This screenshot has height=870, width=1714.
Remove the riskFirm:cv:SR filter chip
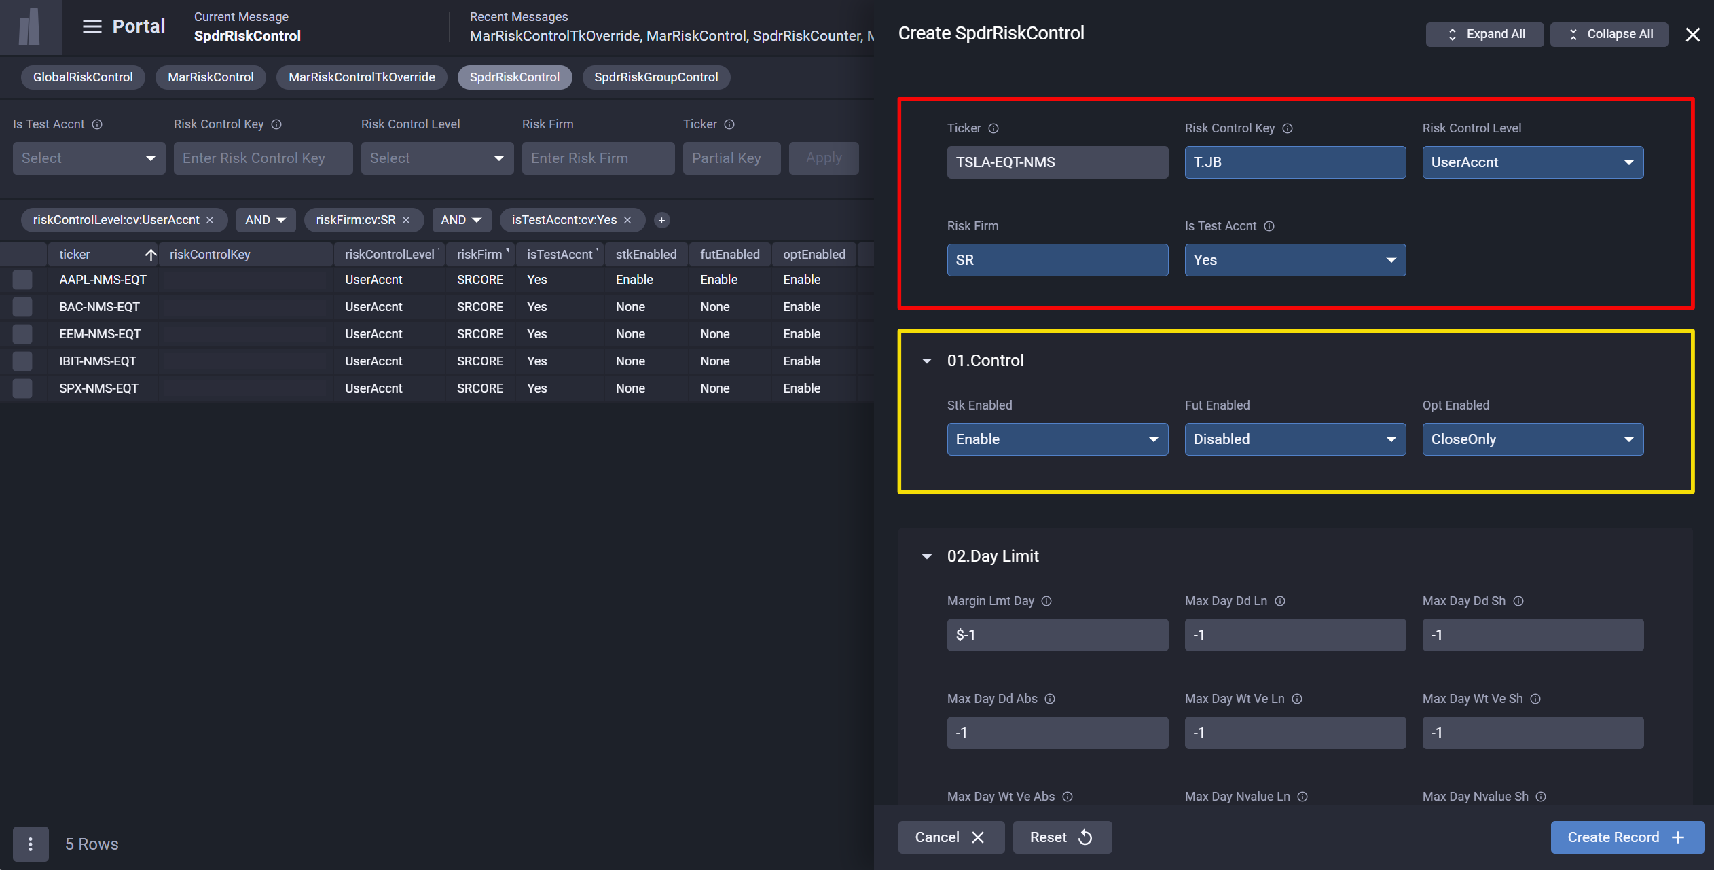[406, 219]
